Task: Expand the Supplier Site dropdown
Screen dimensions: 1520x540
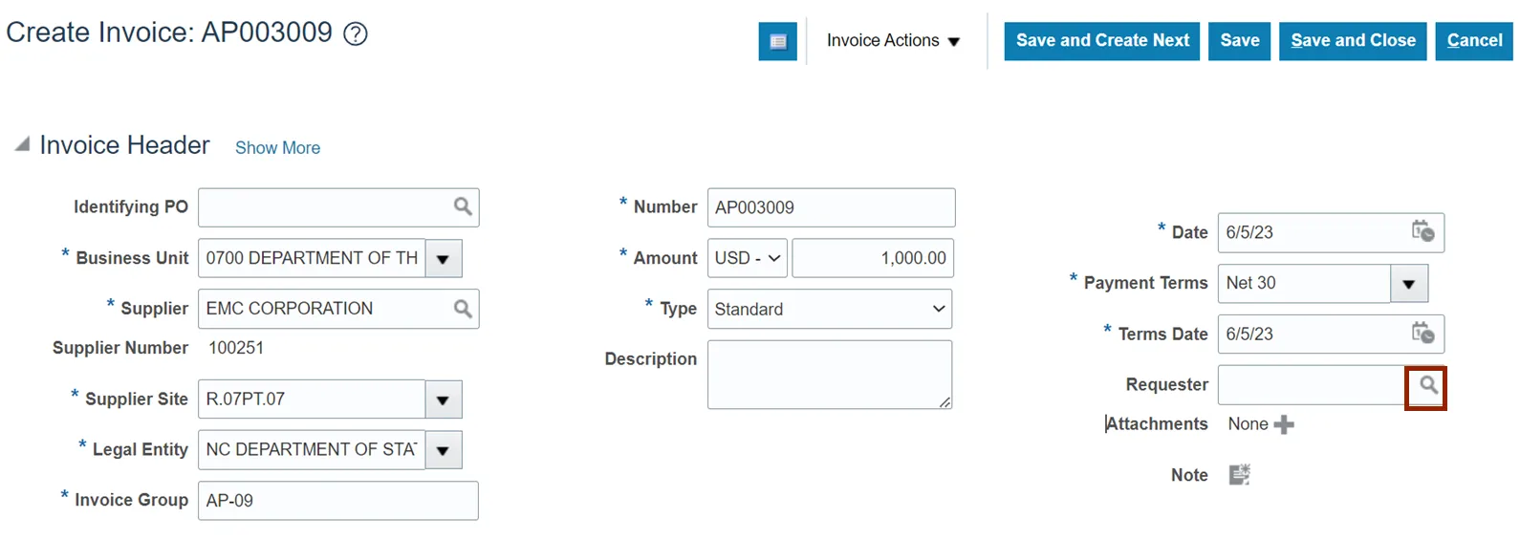Action: click(444, 400)
